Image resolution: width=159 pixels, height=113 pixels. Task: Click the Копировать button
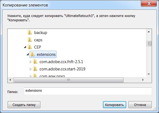coord(115,105)
